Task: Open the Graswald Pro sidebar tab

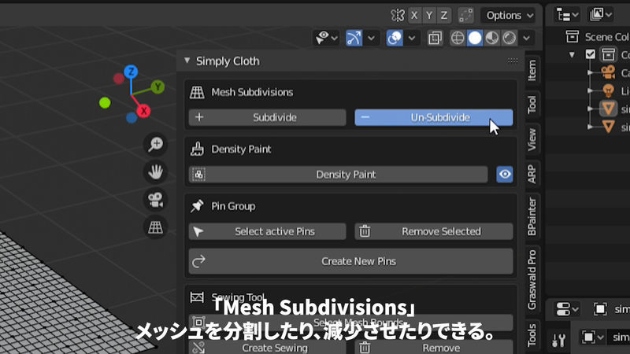Action: (x=532, y=279)
